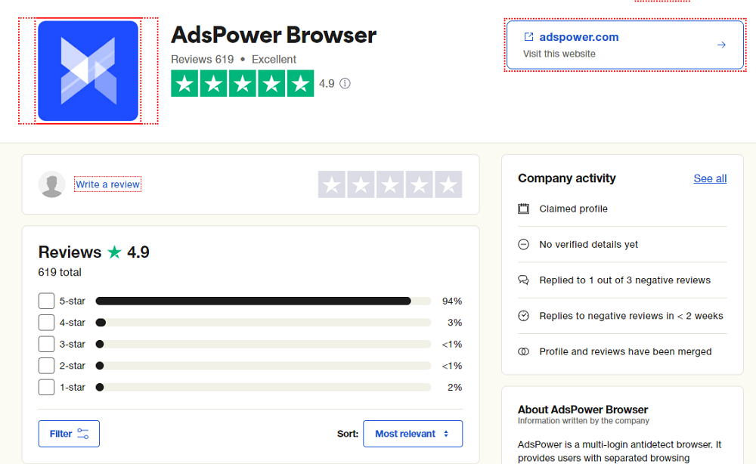This screenshot has width=756, height=464.
Task: Click the external link icon near adspower.com
Action: tap(529, 37)
